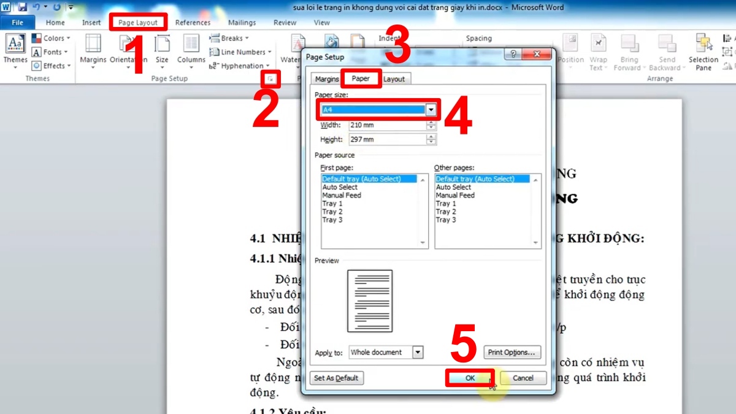Decrease Width using the down spinner arrow
This screenshot has height=414, width=736.
432,128
